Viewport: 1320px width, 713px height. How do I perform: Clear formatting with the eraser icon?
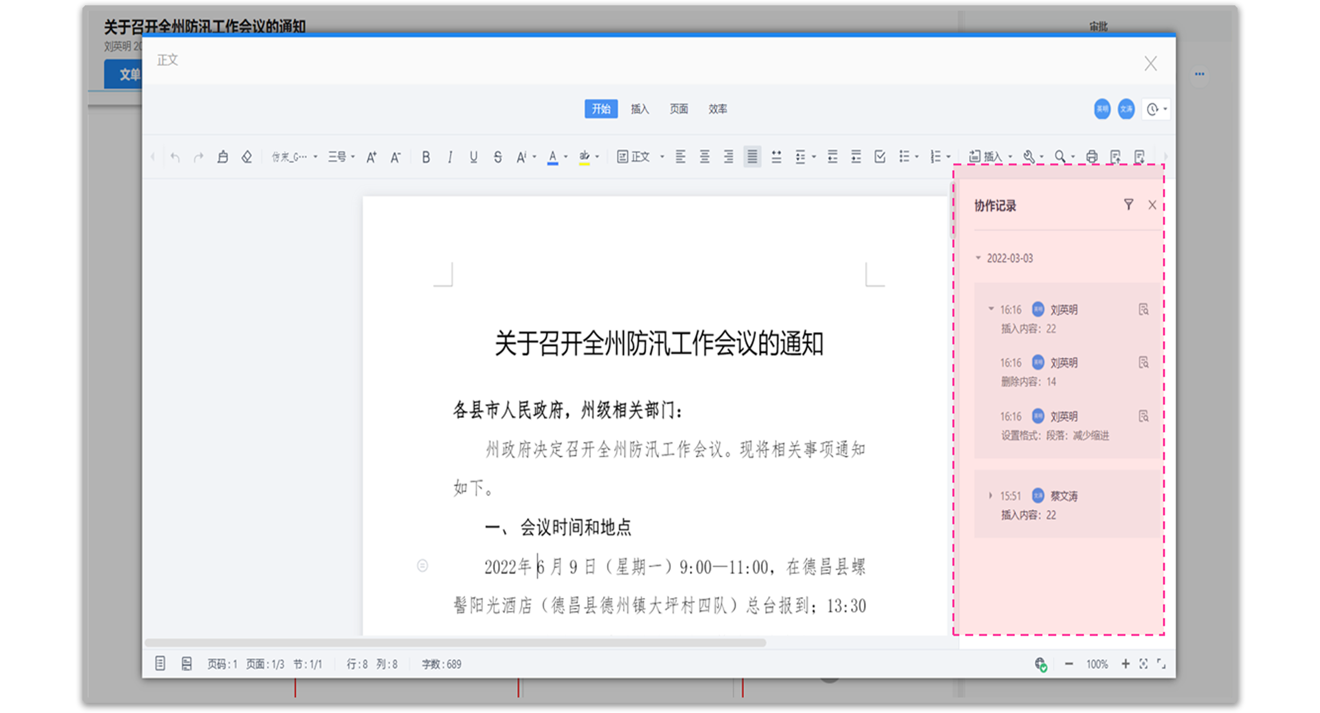tap(246, 157)
